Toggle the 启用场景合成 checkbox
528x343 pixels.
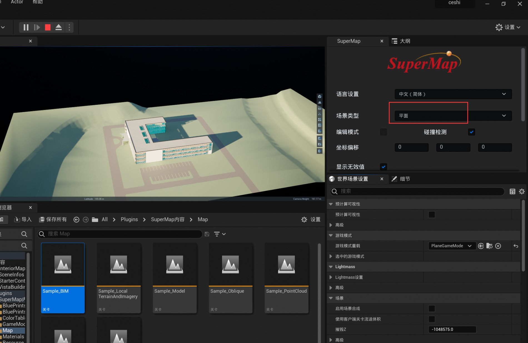tap(432, 309)
